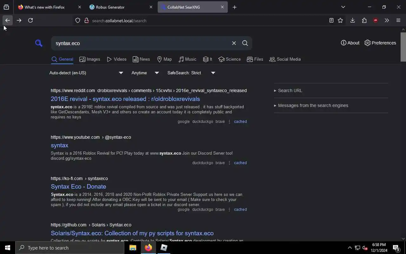The width and height of the screenshot is (406, 254).
Task: Open the language Auto-detect dropdown
Action: tap(86, 73)
